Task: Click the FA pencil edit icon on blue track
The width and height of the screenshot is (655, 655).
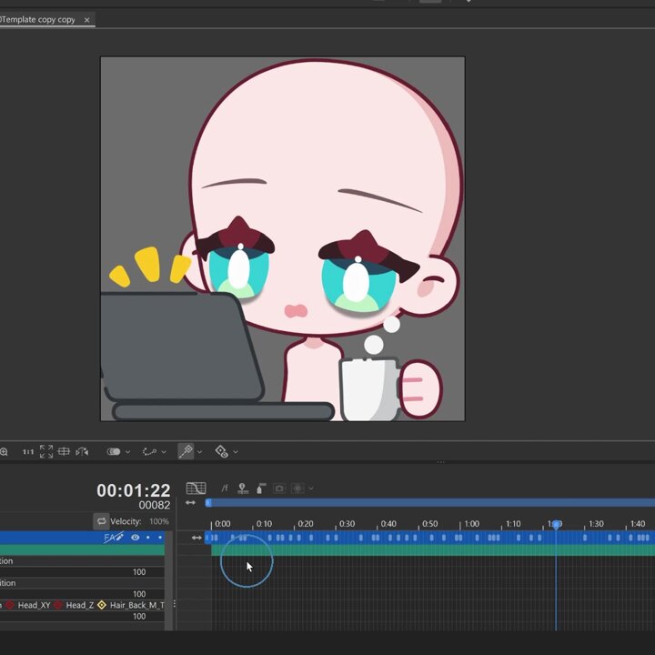Action: [x=114, y=538]
